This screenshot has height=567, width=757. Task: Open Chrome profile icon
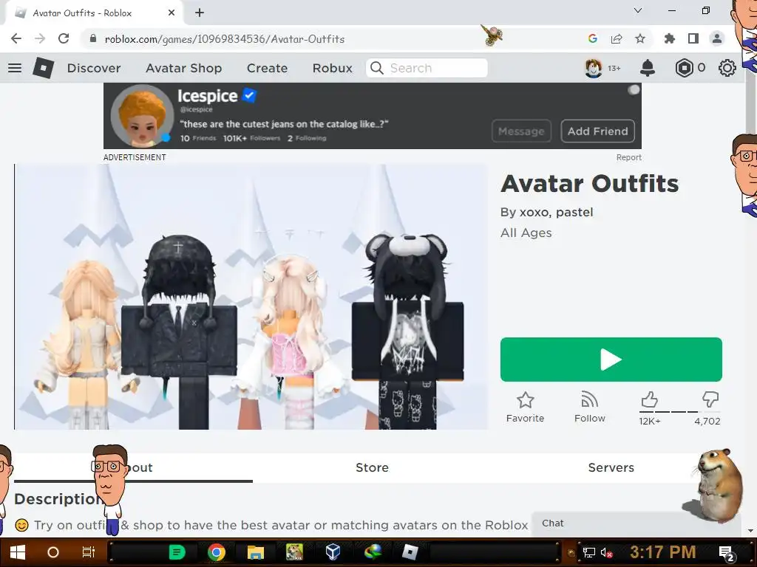pyautogui.click(x=717, y=38)
